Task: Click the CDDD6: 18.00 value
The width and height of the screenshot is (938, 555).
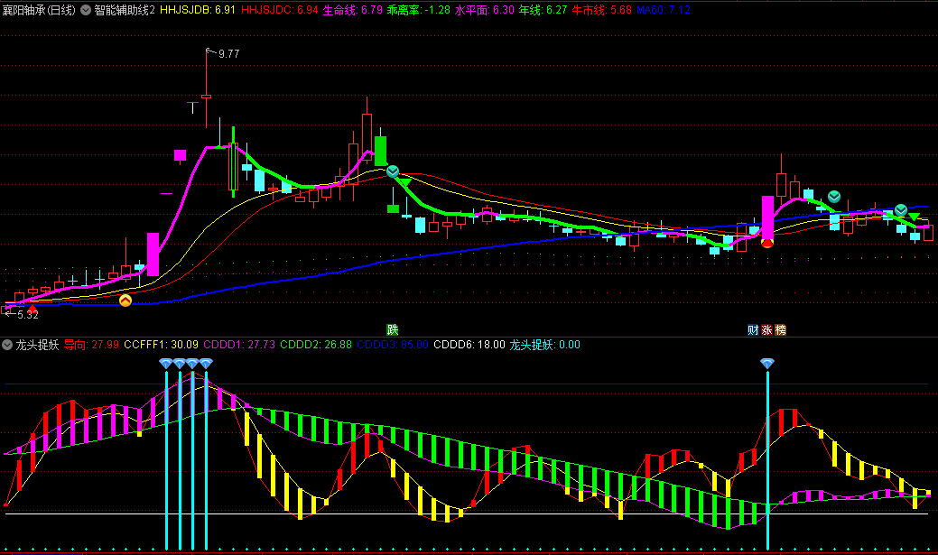Action: [469, 345]
